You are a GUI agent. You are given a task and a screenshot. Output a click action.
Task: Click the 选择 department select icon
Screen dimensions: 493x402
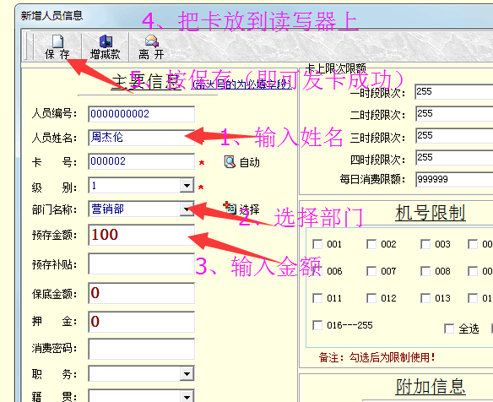pyautogui.click(x=230, y=208)
